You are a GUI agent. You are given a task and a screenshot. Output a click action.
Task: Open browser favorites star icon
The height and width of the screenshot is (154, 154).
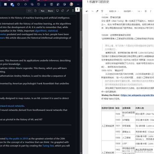coord(25,4)
